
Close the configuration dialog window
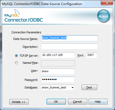click(107, 3)
